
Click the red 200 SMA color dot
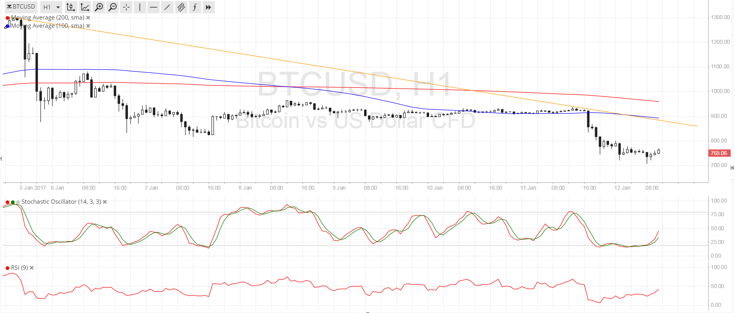7,18
